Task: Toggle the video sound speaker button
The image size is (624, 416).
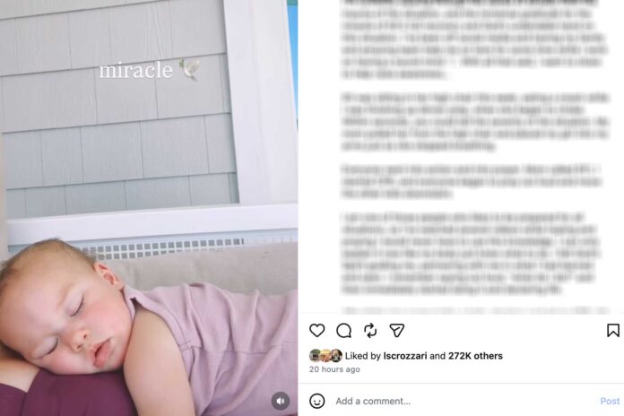Action: 281,401
